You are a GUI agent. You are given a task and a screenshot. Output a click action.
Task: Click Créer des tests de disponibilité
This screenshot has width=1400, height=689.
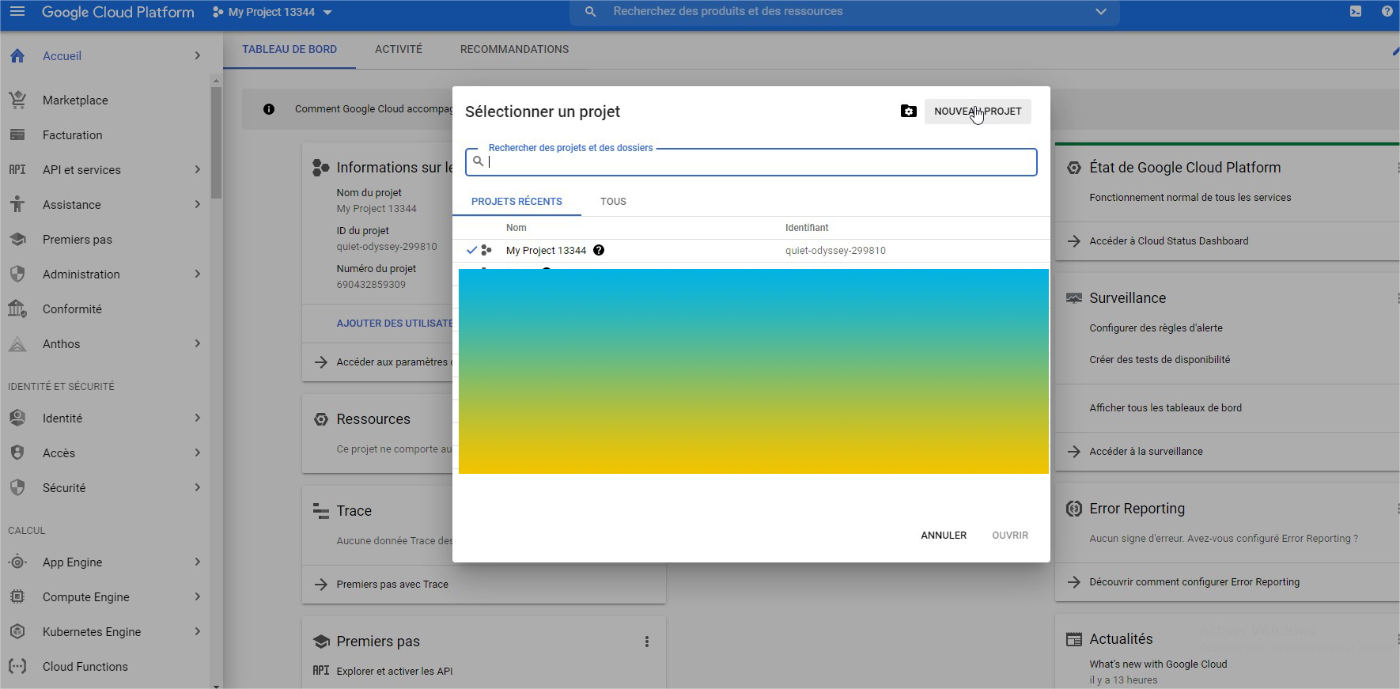[1160, 360]
